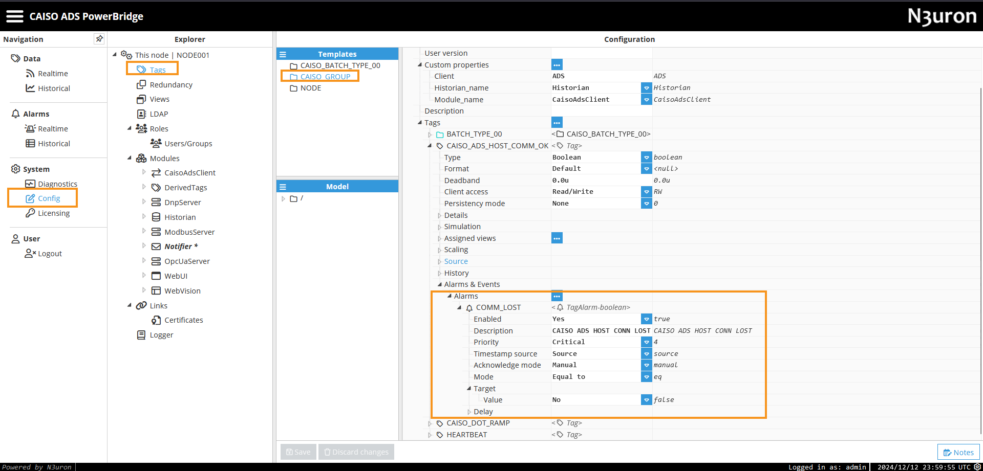Viewport: 983px width, 471px height.
Task: Select the Notifier envelope icon
Action: [156, 246]
